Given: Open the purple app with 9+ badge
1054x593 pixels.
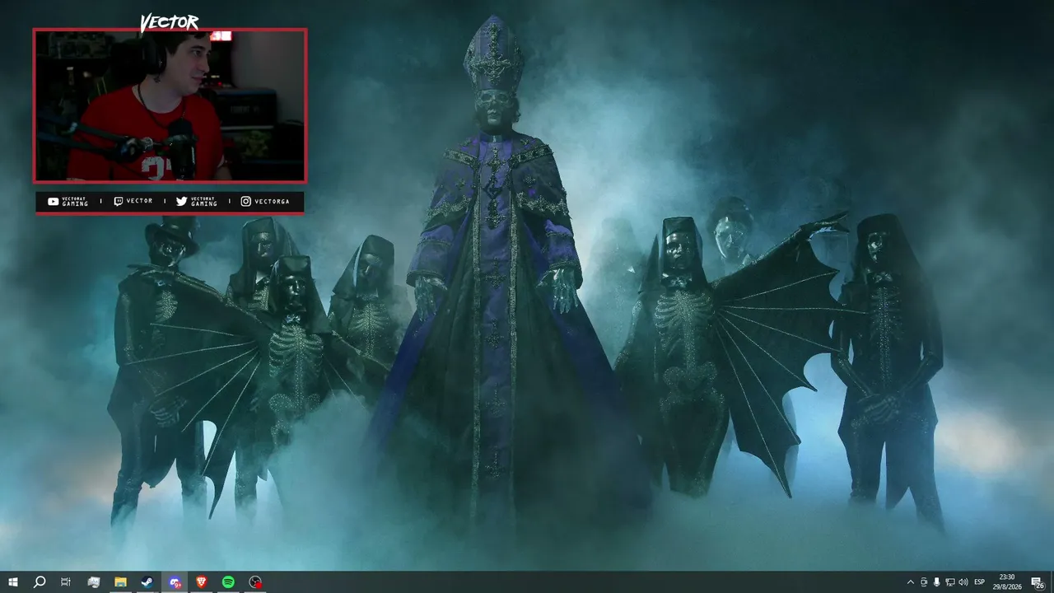Looking at the screenshot, I should pos(175,582).
